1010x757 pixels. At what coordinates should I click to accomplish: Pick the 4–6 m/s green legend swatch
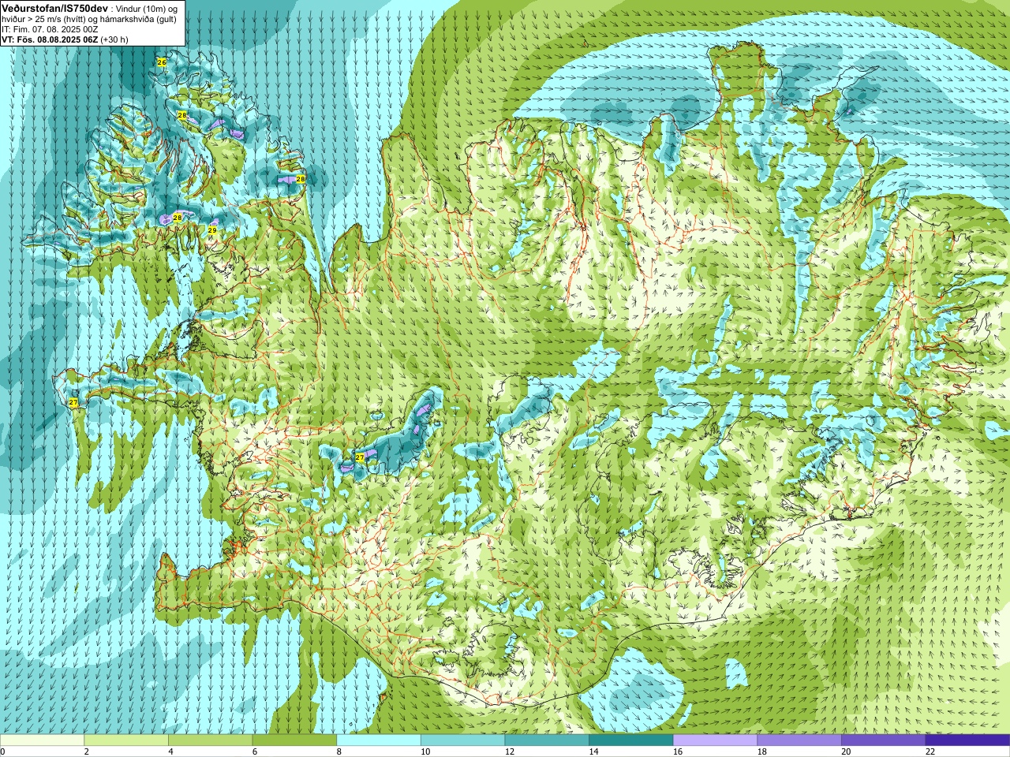pos(210,740)
